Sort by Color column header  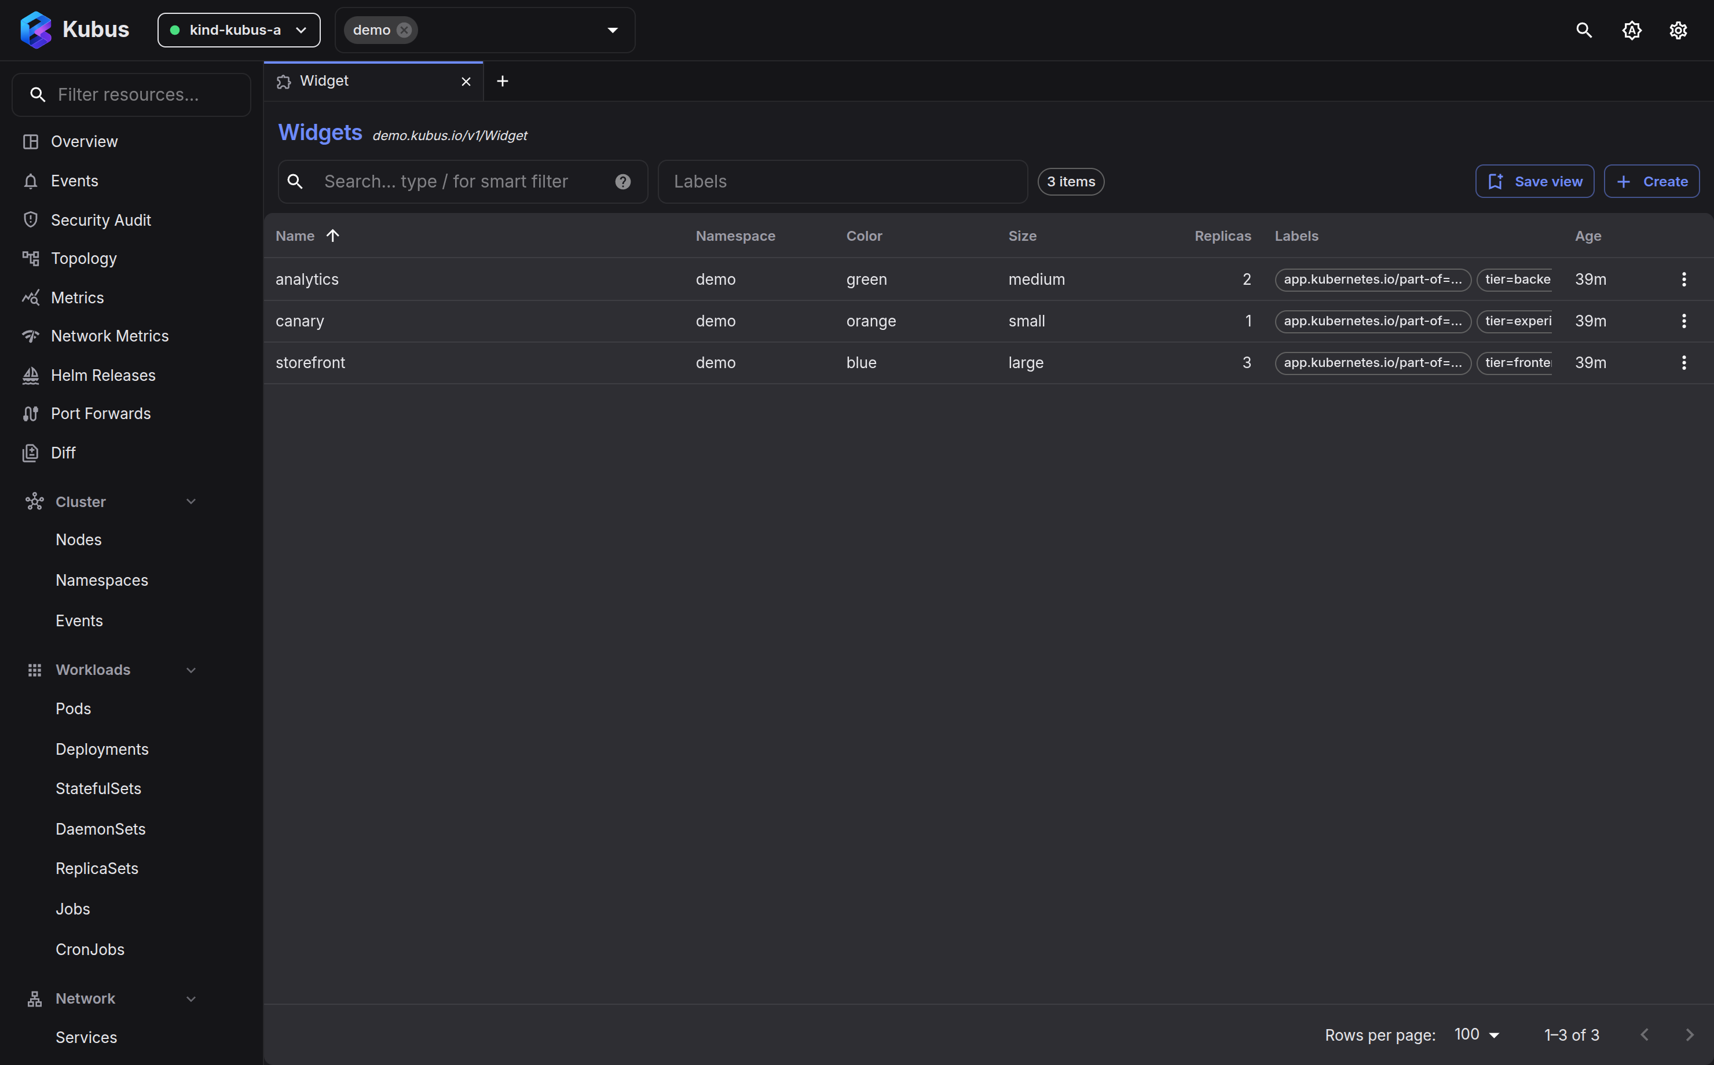tap(865, 236)
